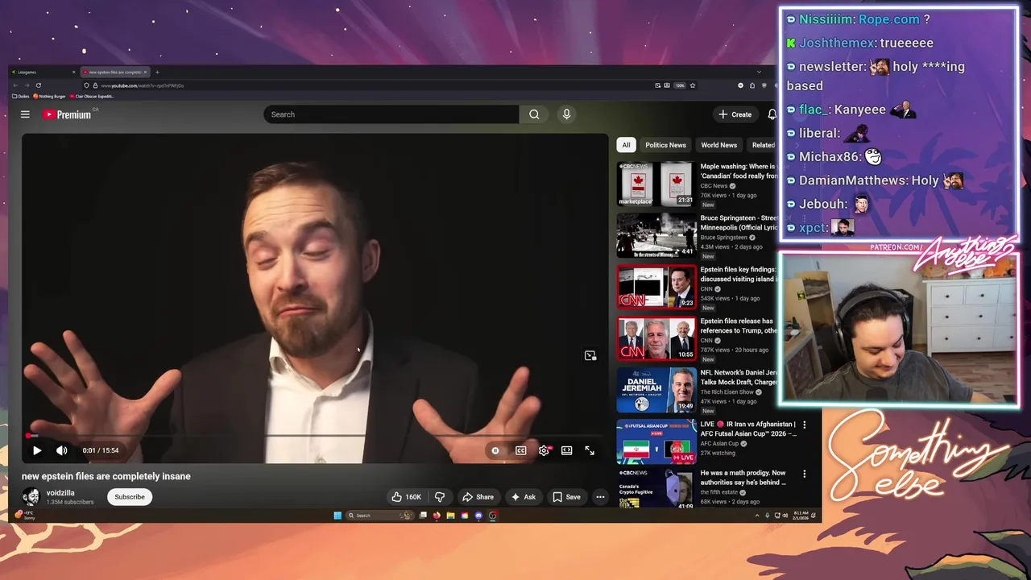Toggle autoplay switch in the player
Image resolution: width=1031 pixels, height=580 pixels.
pyautogui.click(x=495, y=450)
